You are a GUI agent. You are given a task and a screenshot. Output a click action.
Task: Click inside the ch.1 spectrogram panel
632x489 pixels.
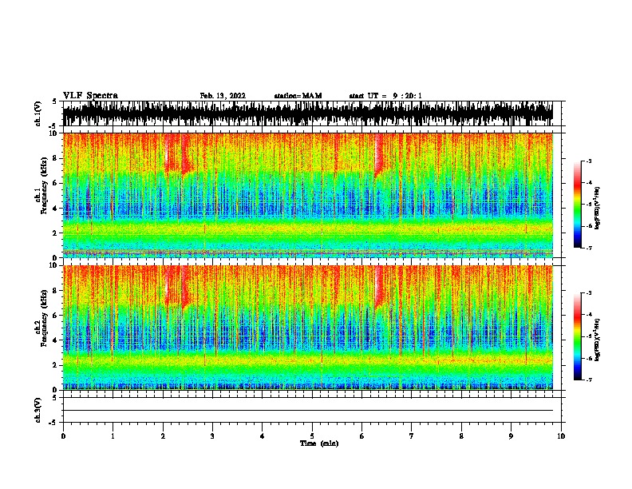[x=308, y=195]
